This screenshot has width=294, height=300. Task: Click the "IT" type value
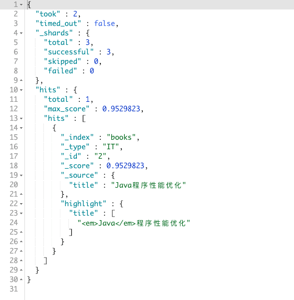[111, 147]
